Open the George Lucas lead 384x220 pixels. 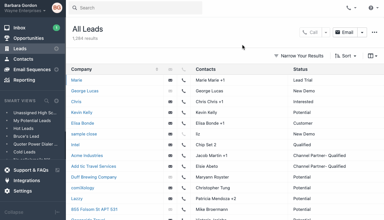(x=85, y=91)
